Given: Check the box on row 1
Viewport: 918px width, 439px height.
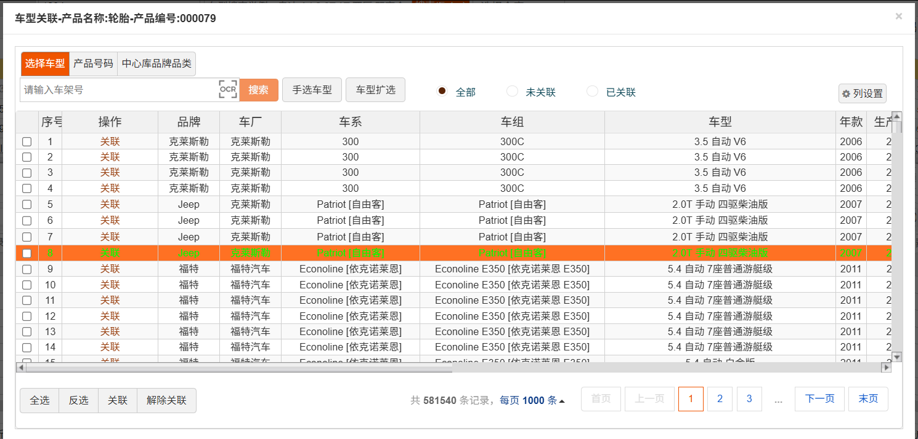Looking at the screenshot, I should coord(27,141).
